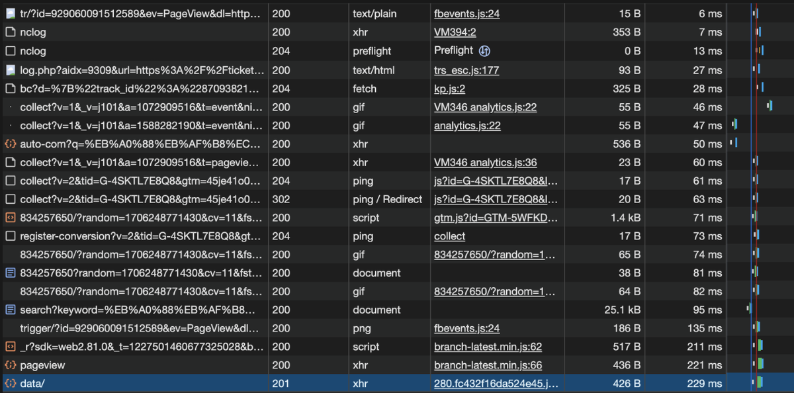Open fbevents.js:24 initiator in the tr/?id row
Image resolution: width=794 pixels, height=393 pixels.
466,13
